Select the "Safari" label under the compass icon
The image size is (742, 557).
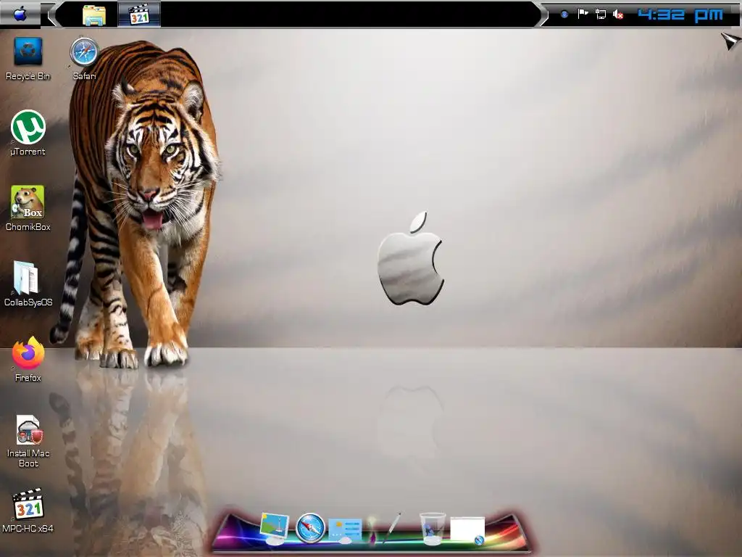(x=84, y=75)
